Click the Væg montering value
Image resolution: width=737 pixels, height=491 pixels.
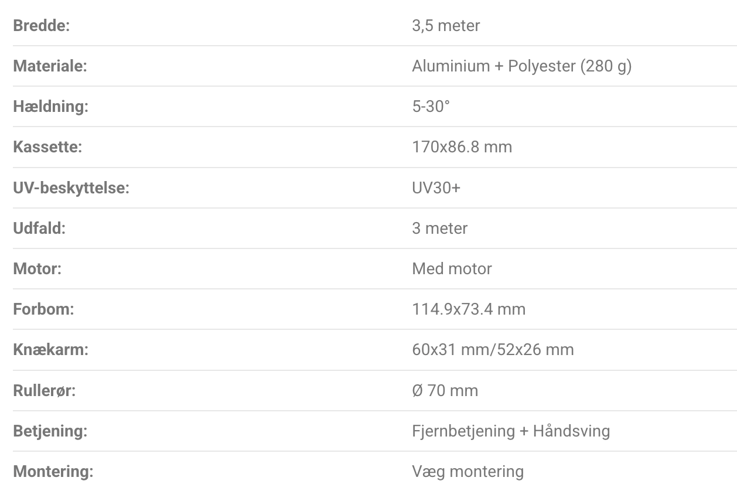point(468,471)
